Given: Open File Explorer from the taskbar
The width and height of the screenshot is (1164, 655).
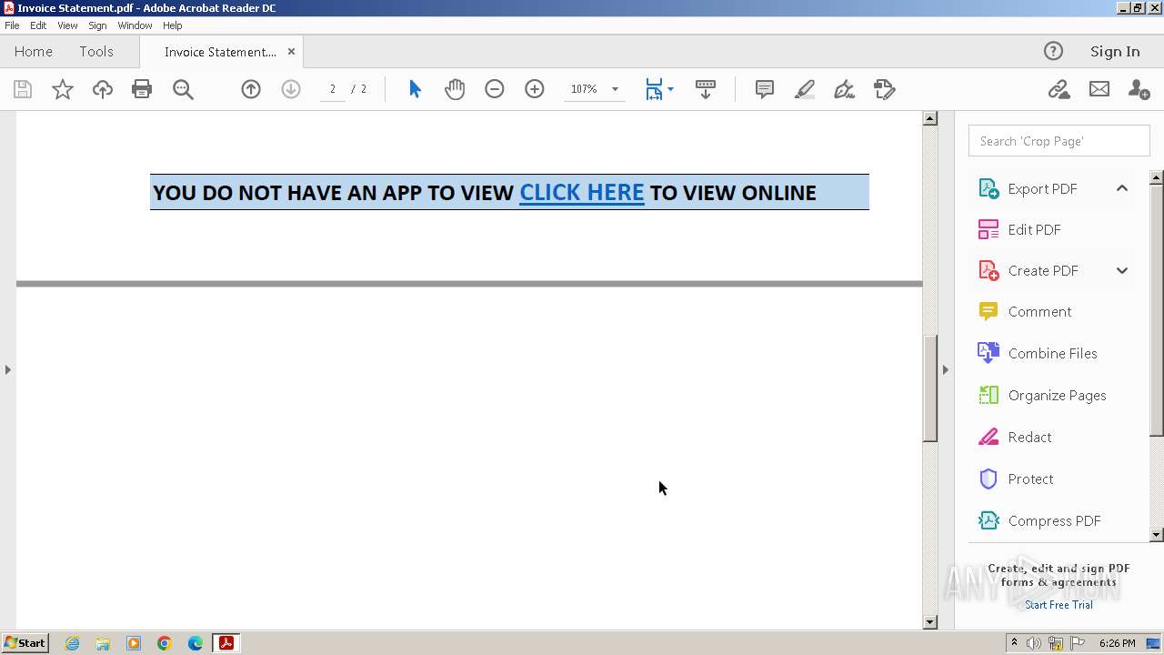Looking at the screenshot, I should coord(103,643).
